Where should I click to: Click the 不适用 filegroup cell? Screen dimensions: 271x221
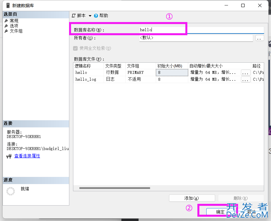coord(141,79)
